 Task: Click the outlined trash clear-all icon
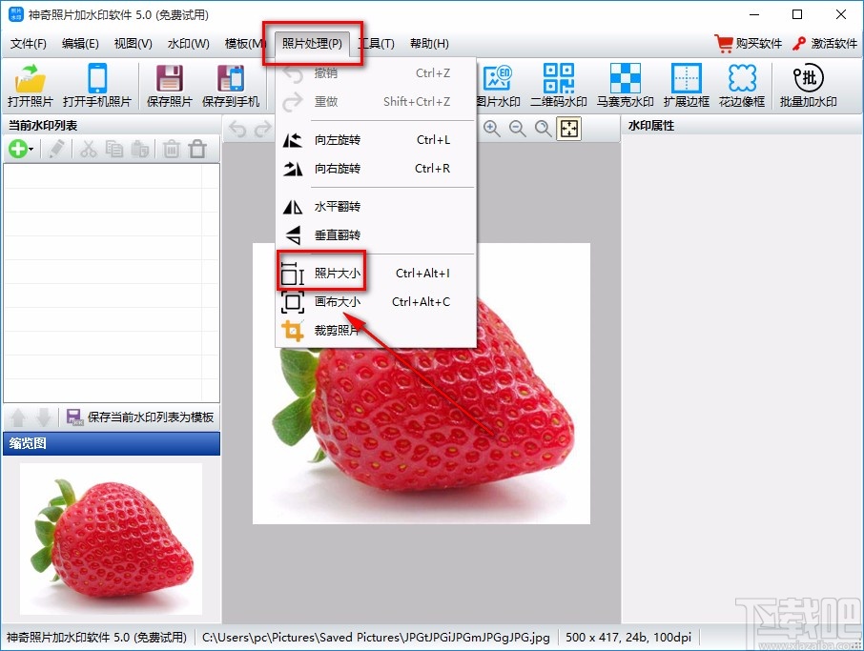tap(197, 149)
